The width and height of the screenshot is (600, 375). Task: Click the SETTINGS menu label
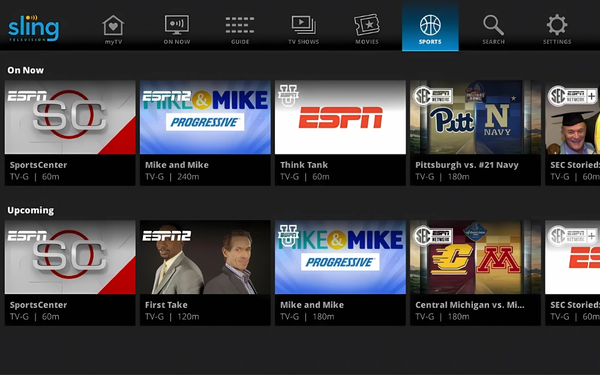[x=557, y=42]
